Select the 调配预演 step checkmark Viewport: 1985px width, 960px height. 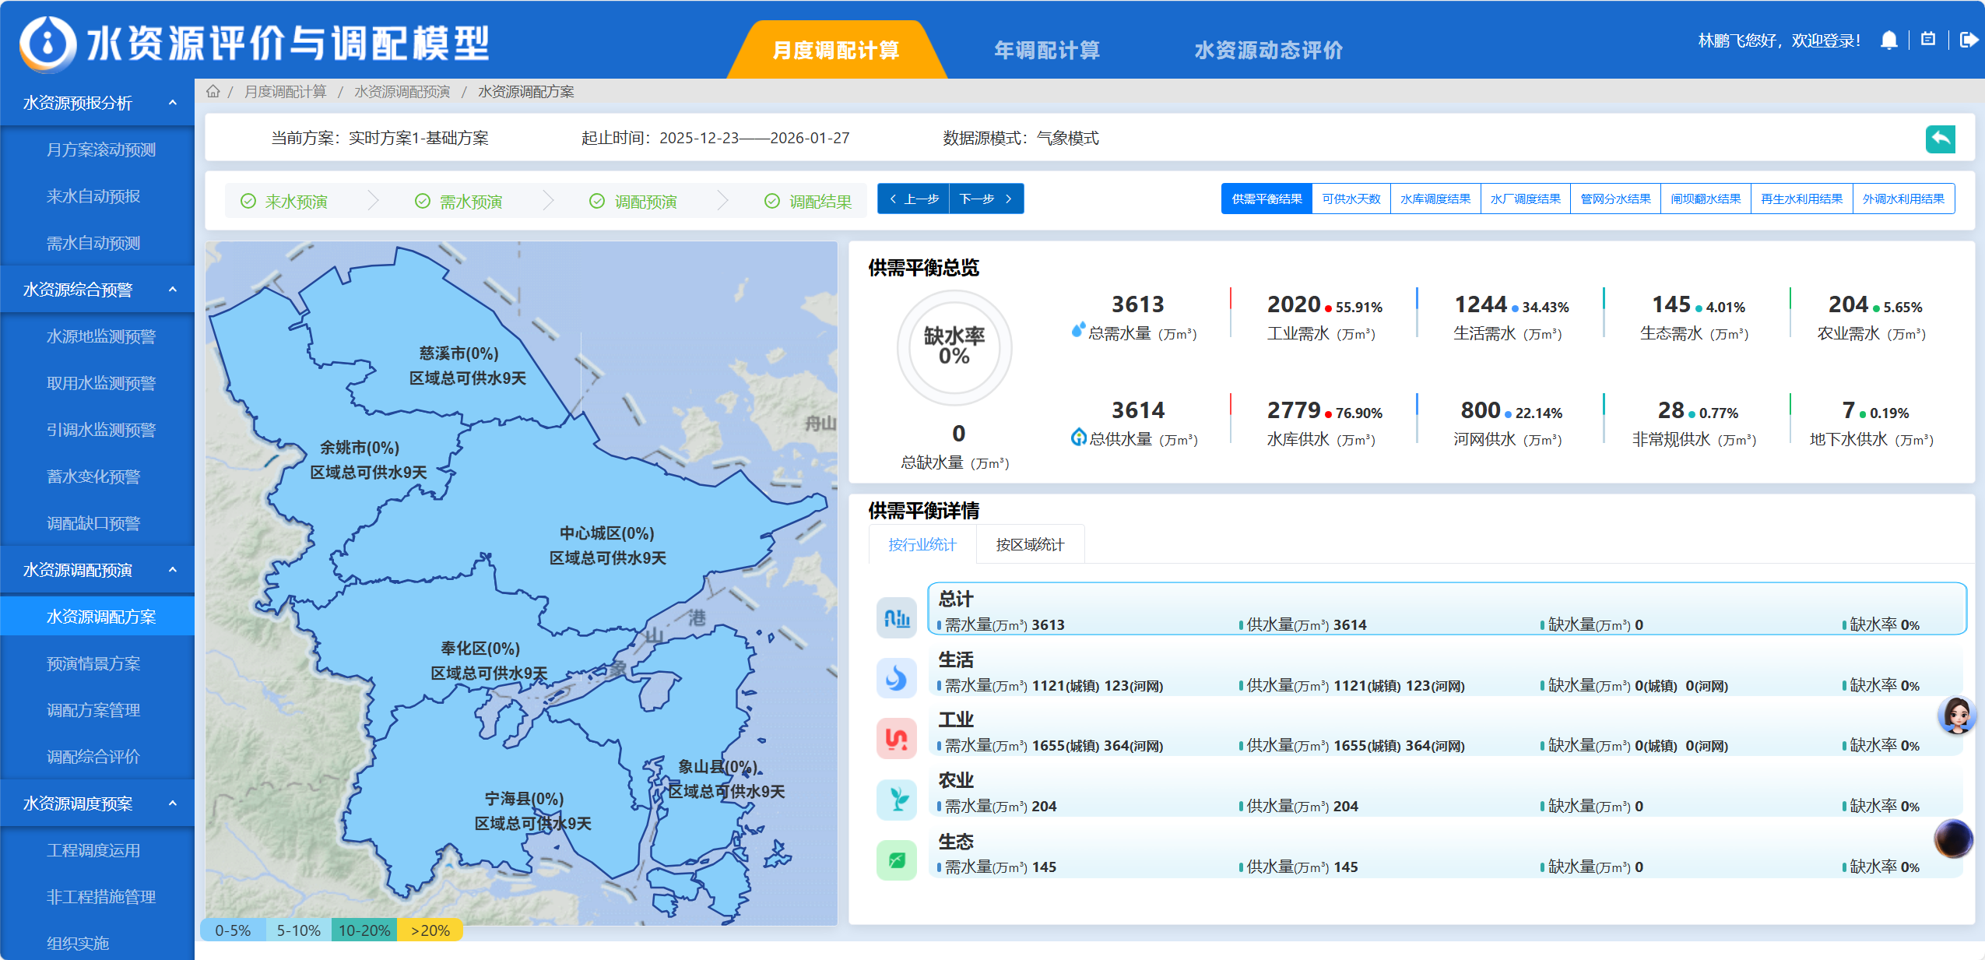click(x=597, y=202)
